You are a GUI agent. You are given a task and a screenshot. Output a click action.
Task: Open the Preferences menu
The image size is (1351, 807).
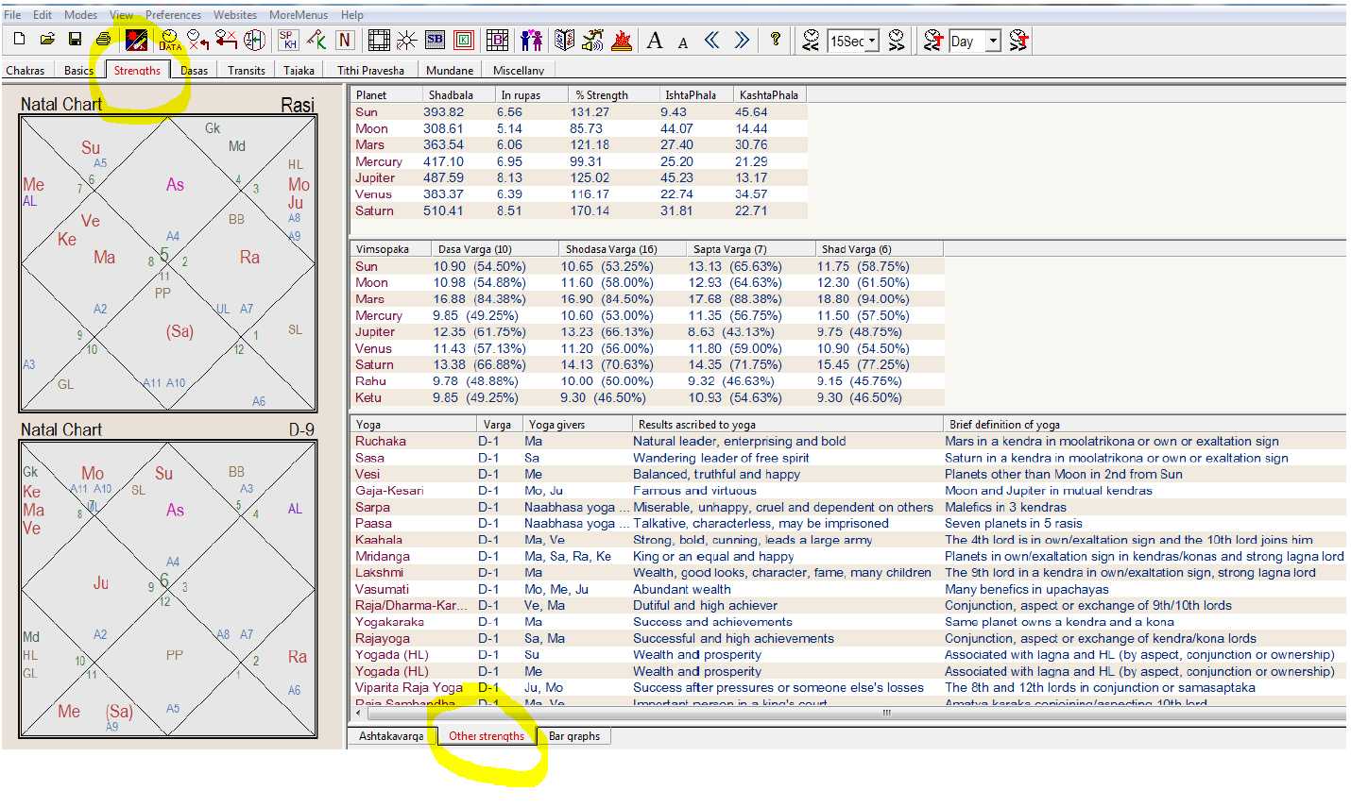click(x=173, y=15)
